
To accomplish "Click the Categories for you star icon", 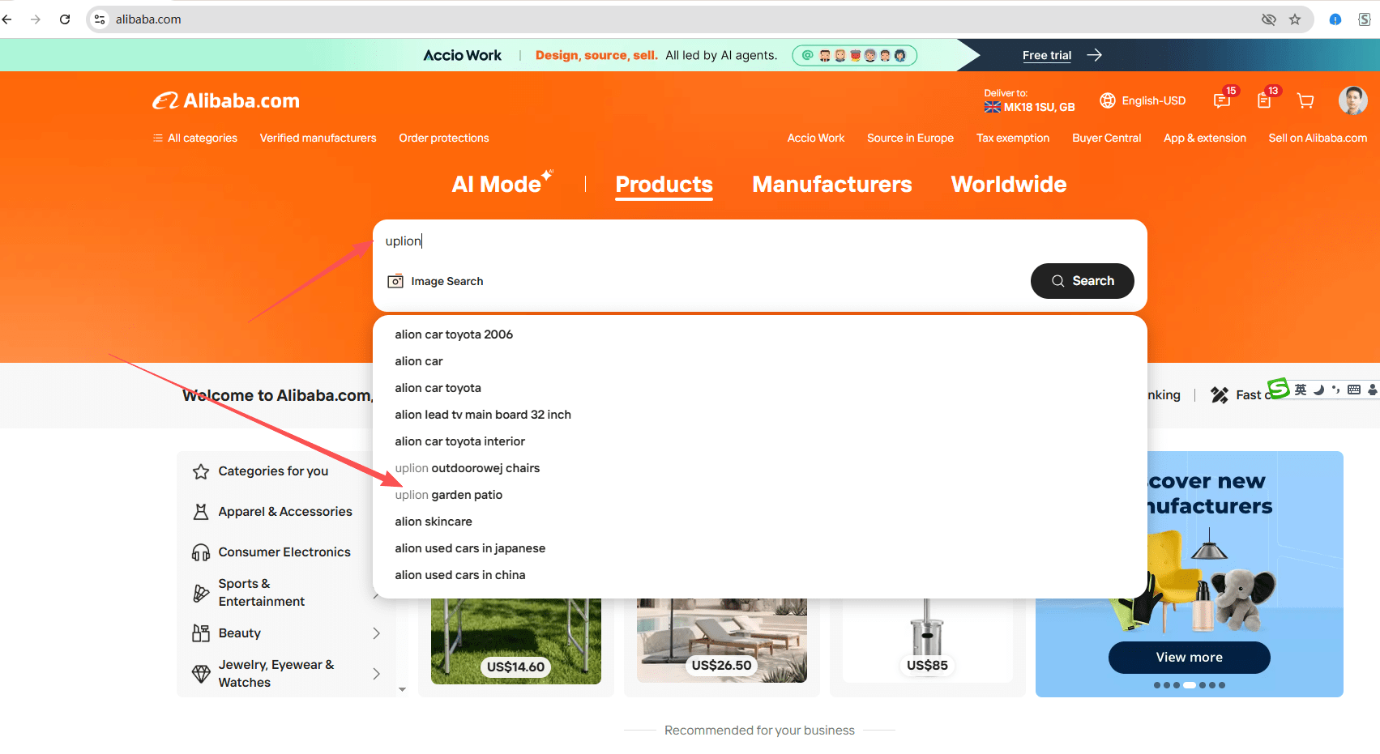I will pos(201,471).
